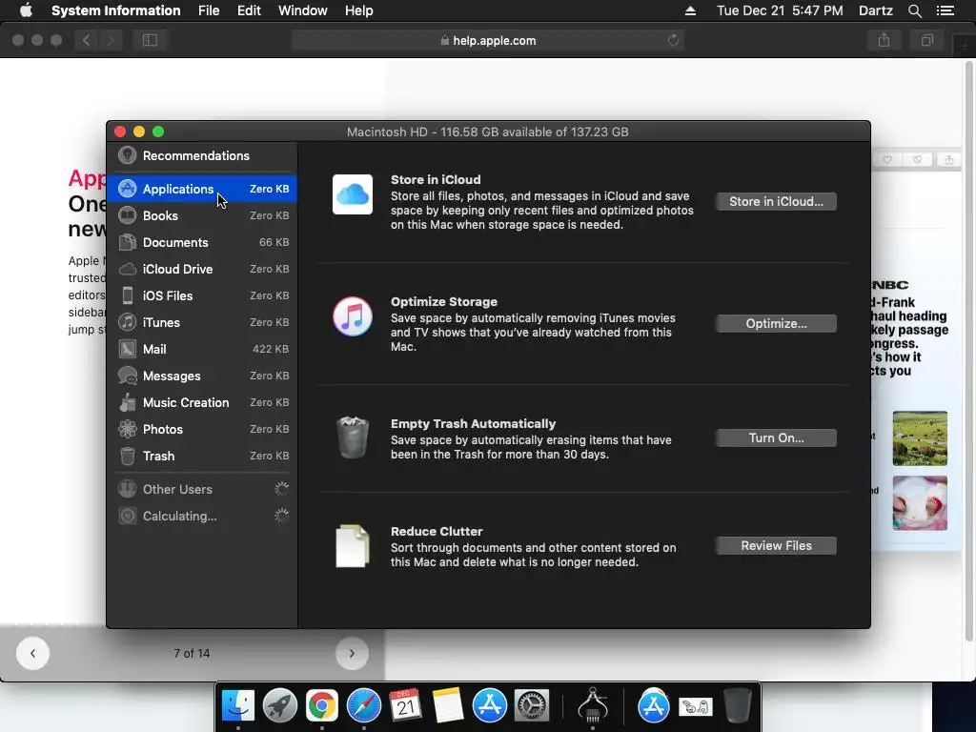
Task: Open Google Chrome from the Dock
Action: [x=321, y=706]
